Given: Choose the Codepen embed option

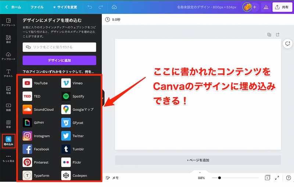Looking at the screenshot, I should pos(74,176).
